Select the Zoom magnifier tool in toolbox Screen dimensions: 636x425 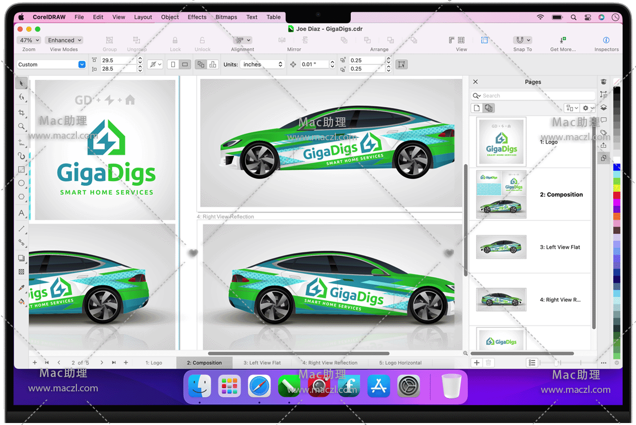point(21,127)
